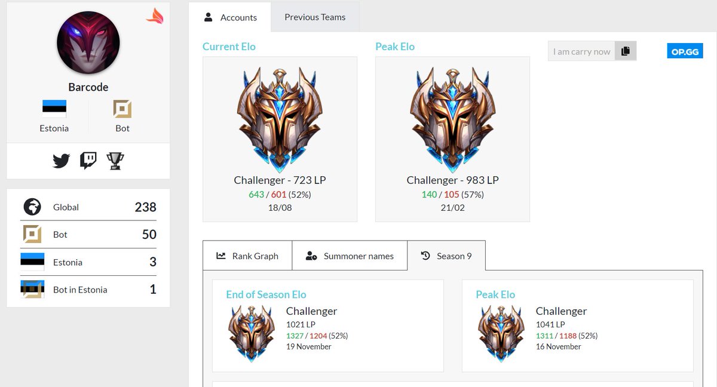This screenshot has width=717, height=387.
Task: Click the Bot rank value 50
Action: coord(149,235)
